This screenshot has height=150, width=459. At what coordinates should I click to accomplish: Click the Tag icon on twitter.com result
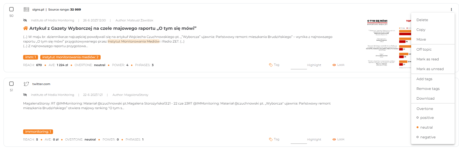[271, 139]
